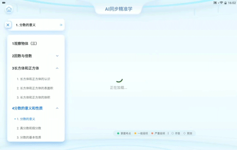The width and height of the screenshot is (237, 150).
Task: Click the green 掌握考点 legend dot
Action: (x=118, y=133)
